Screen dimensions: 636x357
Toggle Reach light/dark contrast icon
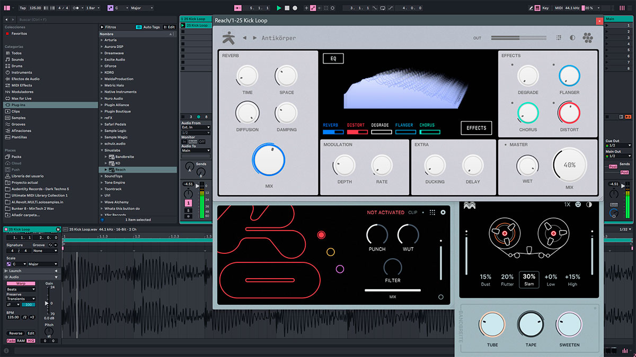tap(572, 38)
